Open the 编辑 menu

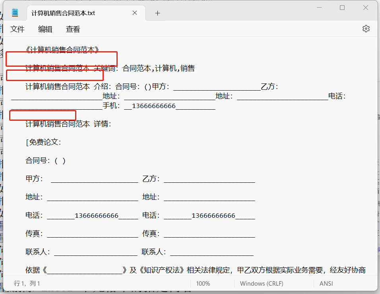[45, 29]
